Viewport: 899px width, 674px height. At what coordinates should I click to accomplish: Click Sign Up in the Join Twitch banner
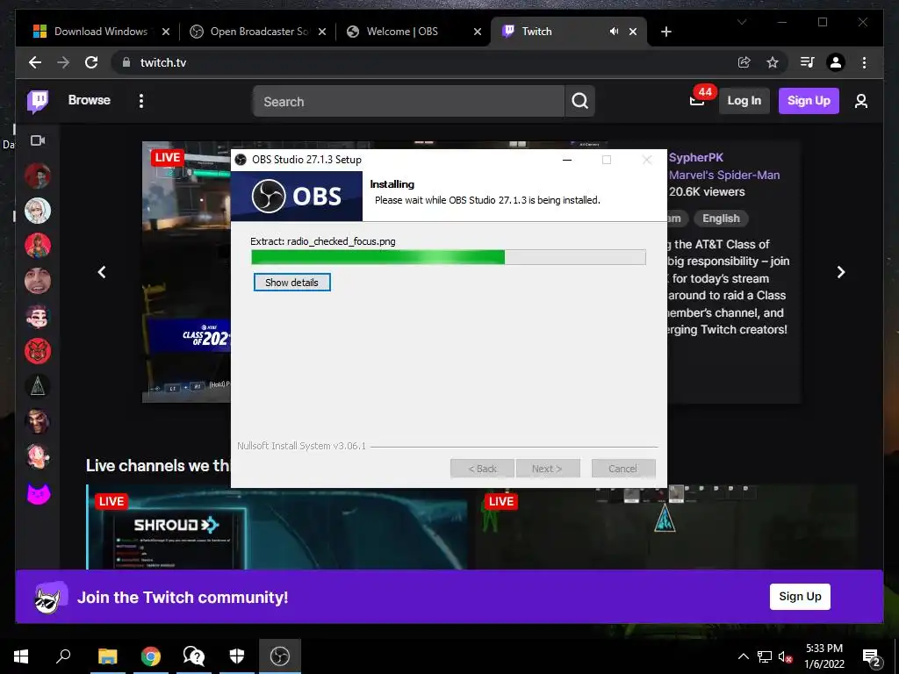800,597
